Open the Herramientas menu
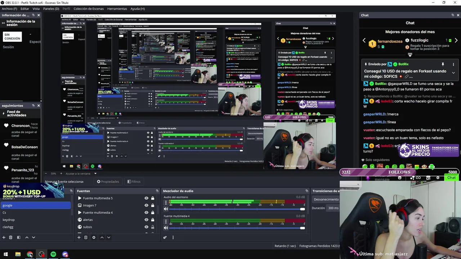Screen dimensions: 461x259 coord(117,9)
